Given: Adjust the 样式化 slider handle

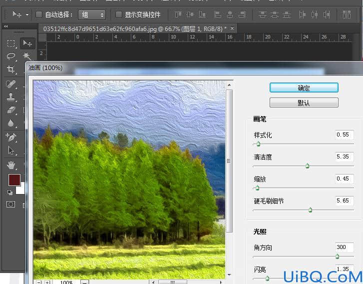Looking at the screenshot, I should point(258,144).
